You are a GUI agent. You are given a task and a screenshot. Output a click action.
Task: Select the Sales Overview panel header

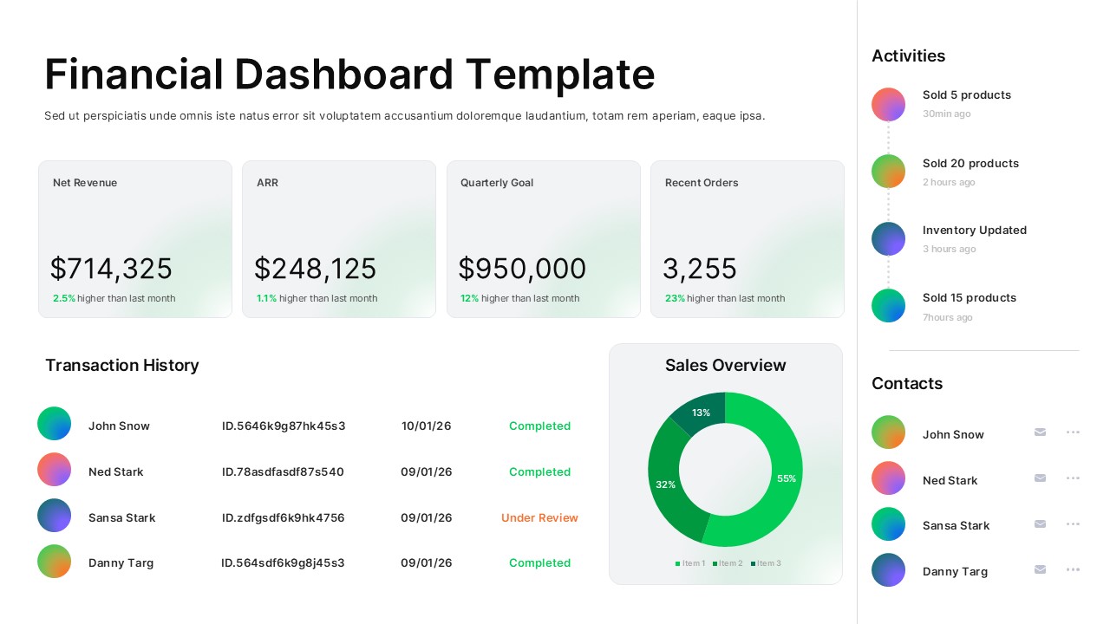tap(726, 365)
